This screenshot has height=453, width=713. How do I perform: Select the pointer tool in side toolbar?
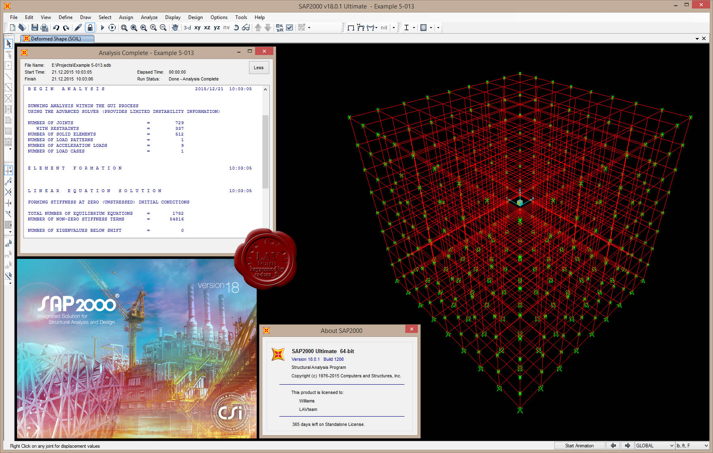pyautogui.click(x=9, y=43)
